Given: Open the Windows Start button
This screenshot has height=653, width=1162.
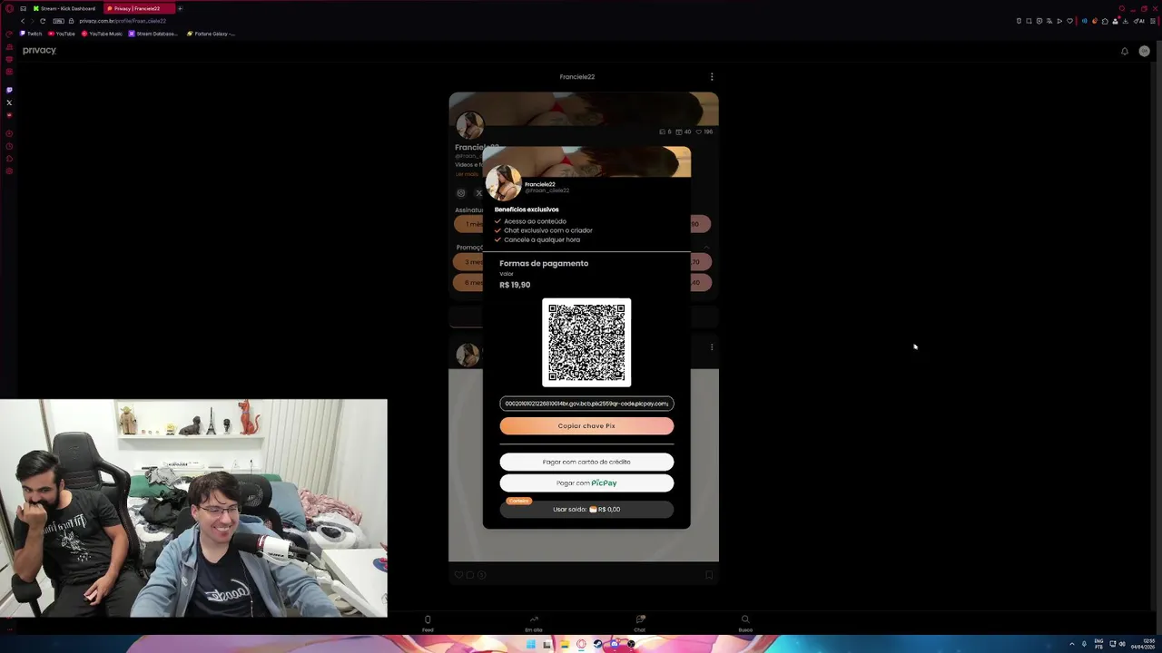Looking at the screenshot, I should click(x=530, y=645).
